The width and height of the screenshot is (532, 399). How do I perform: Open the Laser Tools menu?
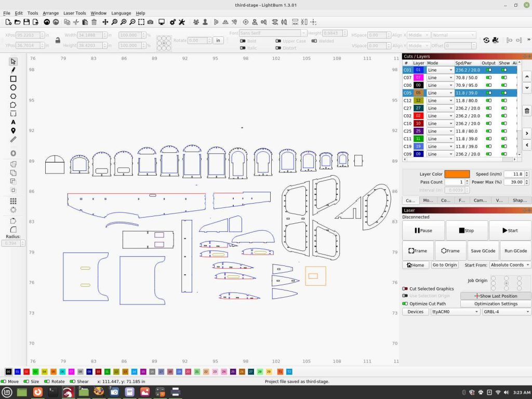(74, 13)
